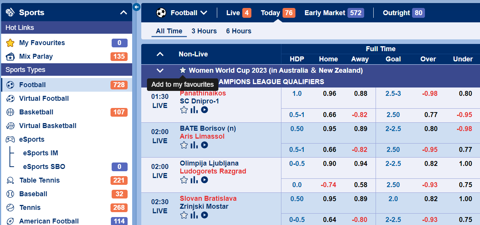
Task: Toggle favourite star for BATE Borisov match
Action: (184, 145)
